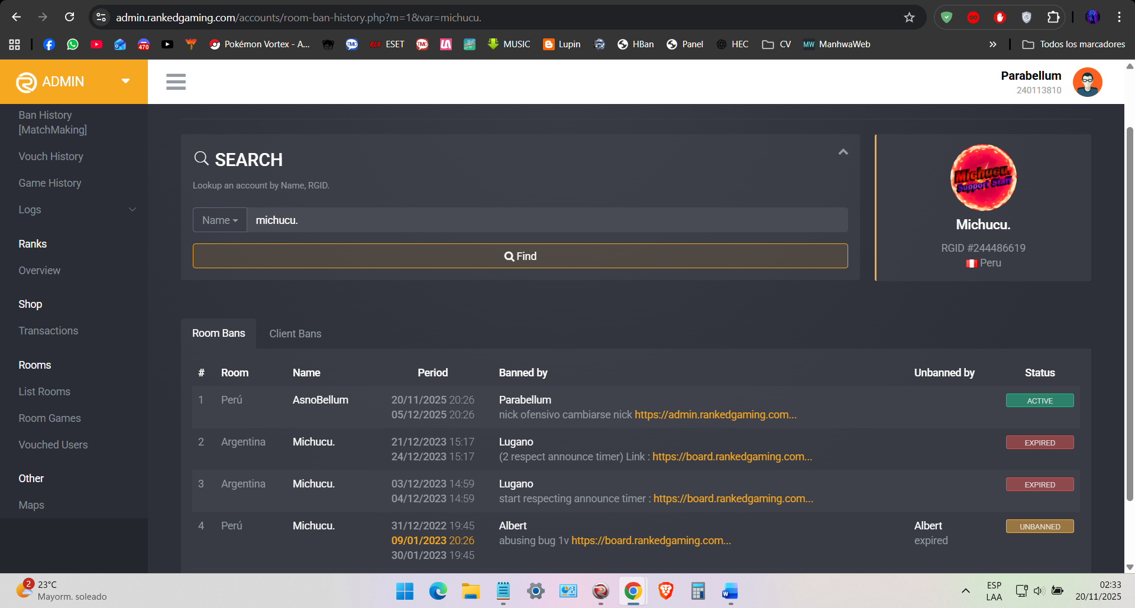Viewport: 1135px width, 608px height.
Task: Open the hamburger sidebar menu icon
Action: coord(176,82)
